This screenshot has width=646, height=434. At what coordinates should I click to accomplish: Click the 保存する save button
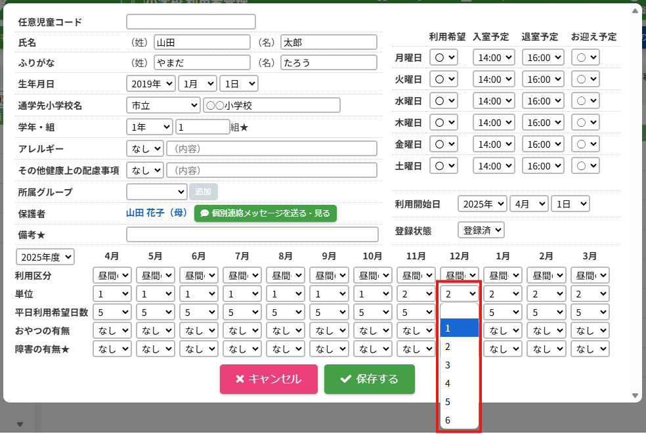pyautogui.click(x=369, y=379)
